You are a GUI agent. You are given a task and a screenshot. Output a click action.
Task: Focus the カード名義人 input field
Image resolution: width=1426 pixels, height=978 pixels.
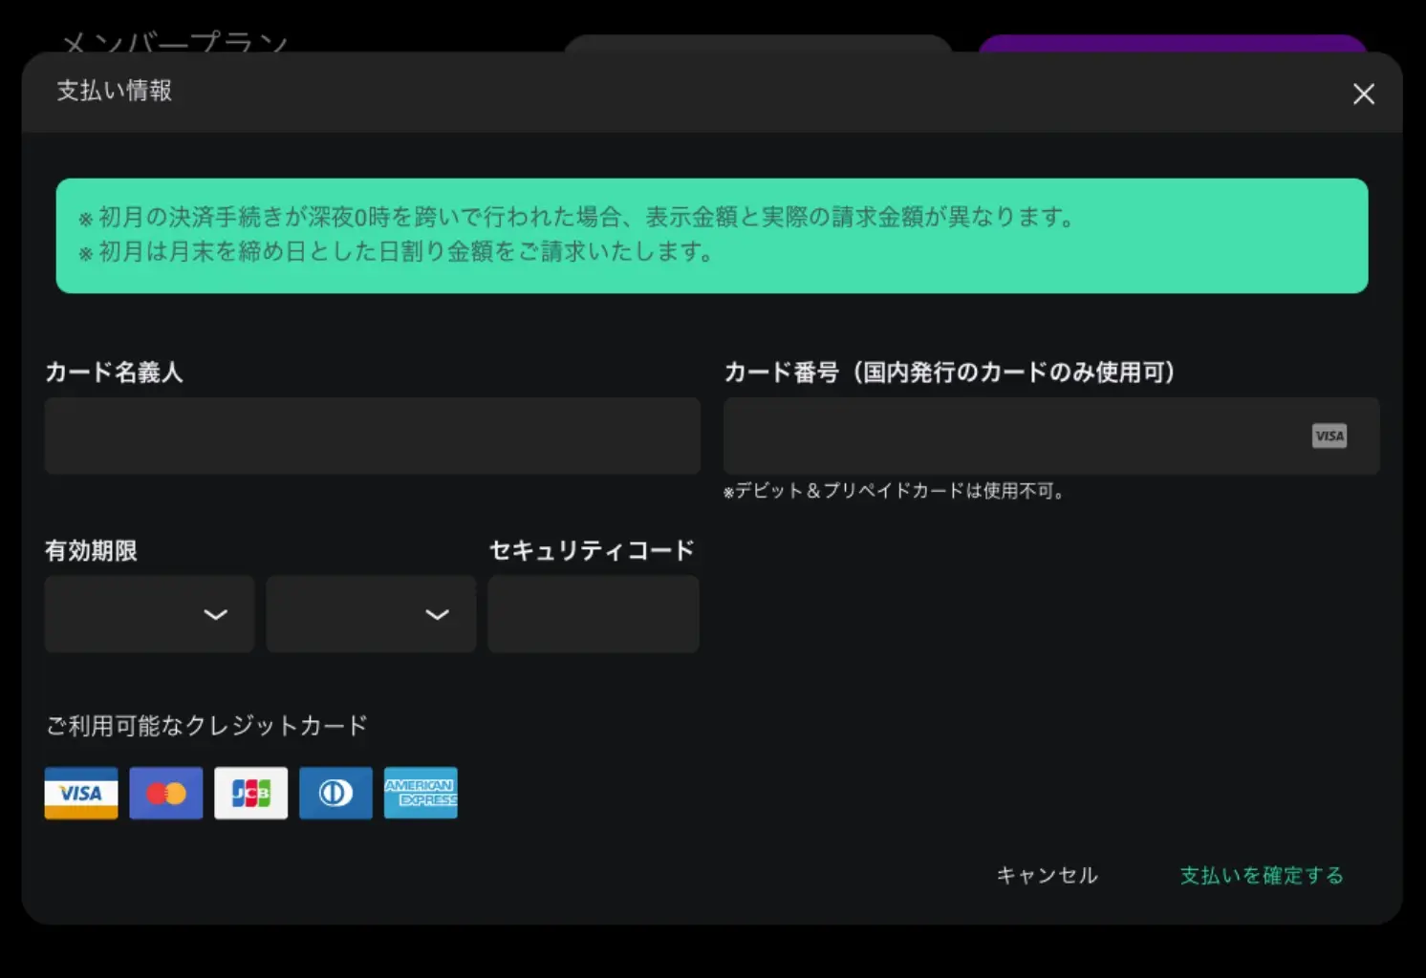[x=373, y=436]
